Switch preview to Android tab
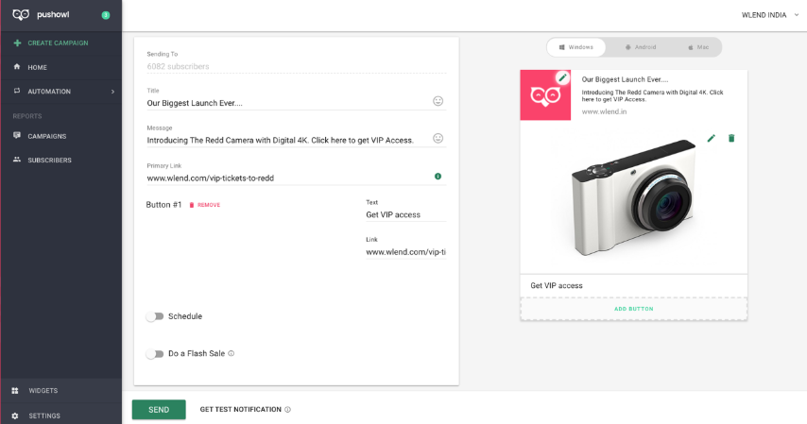This screenshot has height=424, width=807. tap(641, 47)
